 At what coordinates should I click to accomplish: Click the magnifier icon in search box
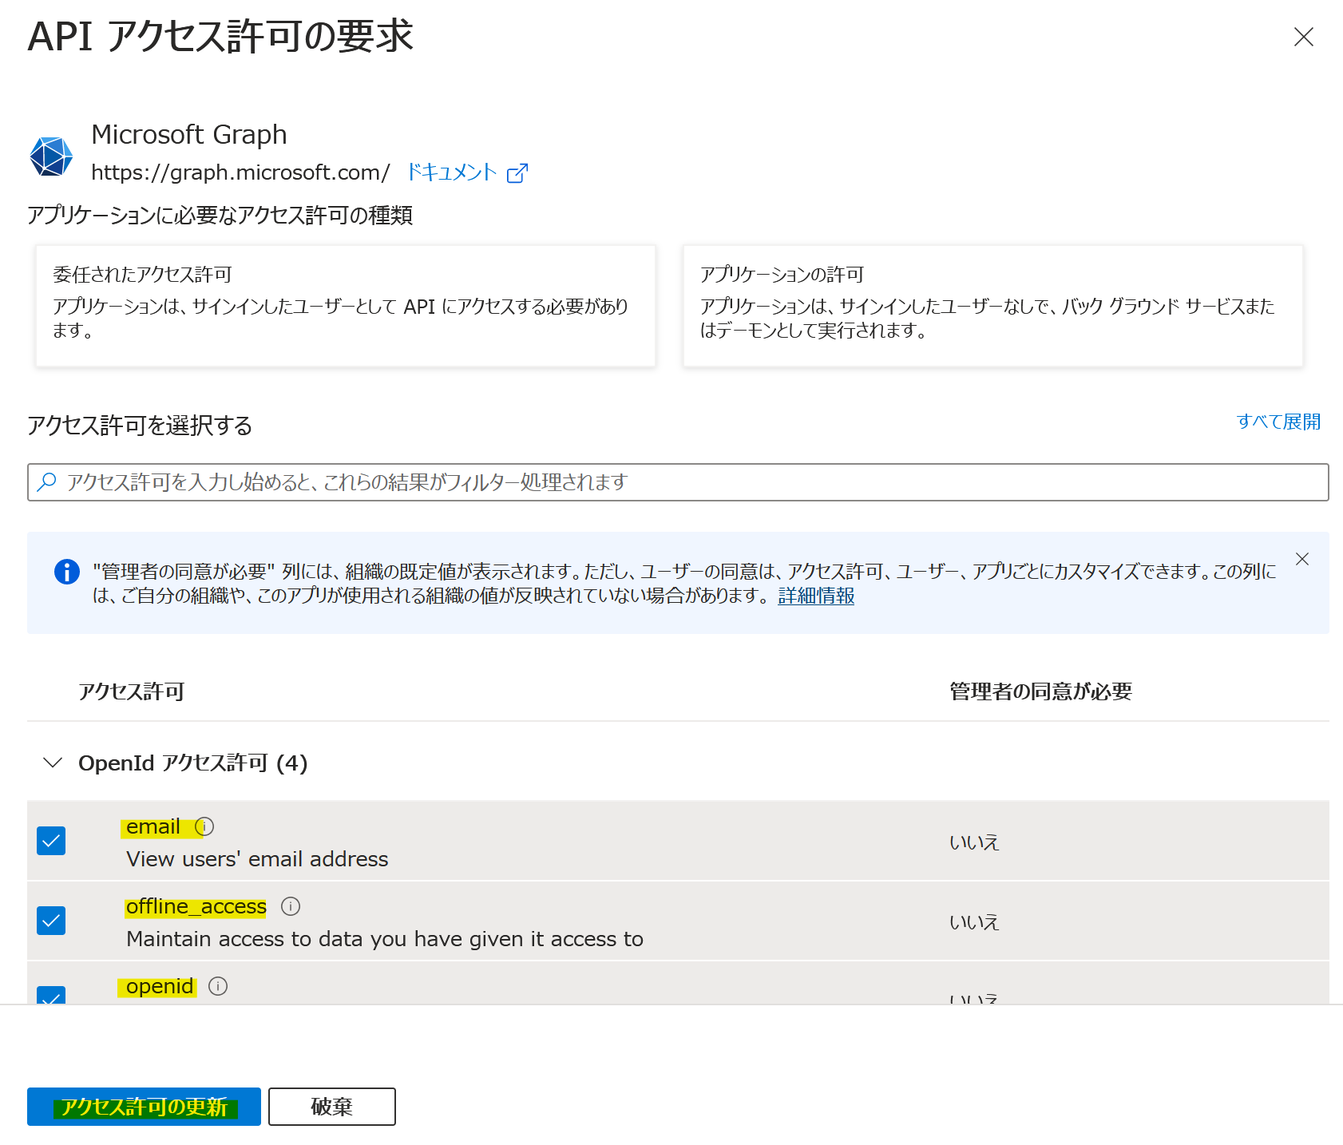47,482
